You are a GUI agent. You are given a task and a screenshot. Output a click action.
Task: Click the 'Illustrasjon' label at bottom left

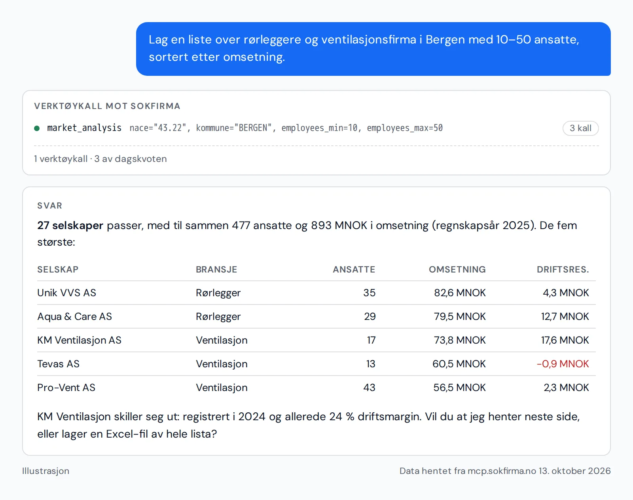[45, 471]
